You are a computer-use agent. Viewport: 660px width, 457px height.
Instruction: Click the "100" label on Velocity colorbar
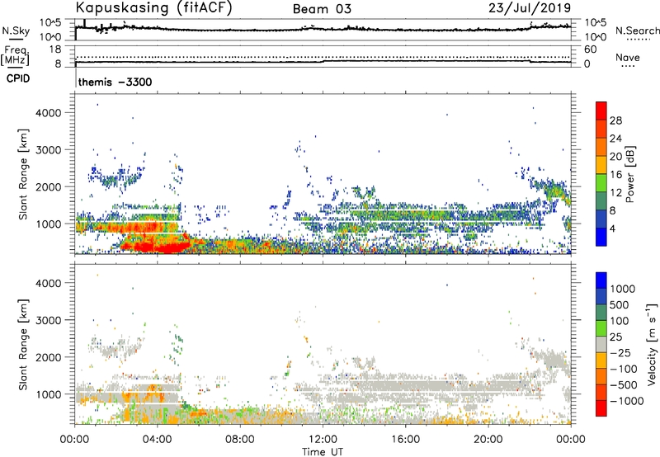point(620,321)
